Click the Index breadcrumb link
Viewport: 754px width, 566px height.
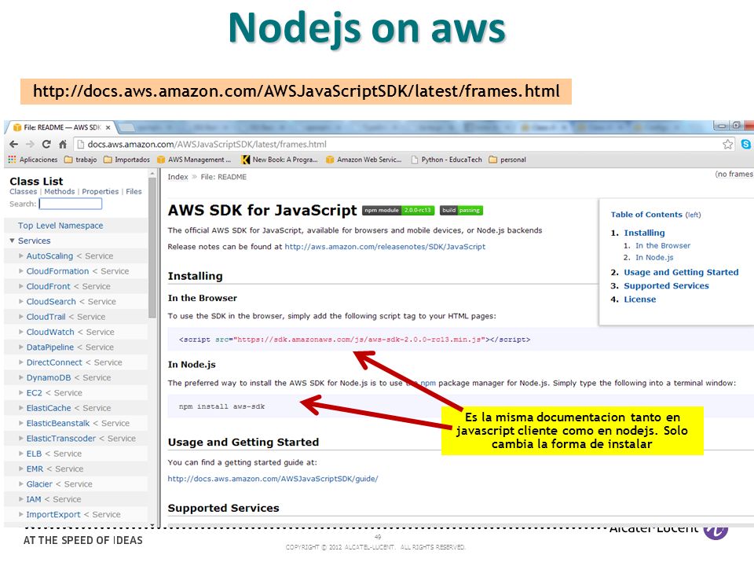coord(178,177)
